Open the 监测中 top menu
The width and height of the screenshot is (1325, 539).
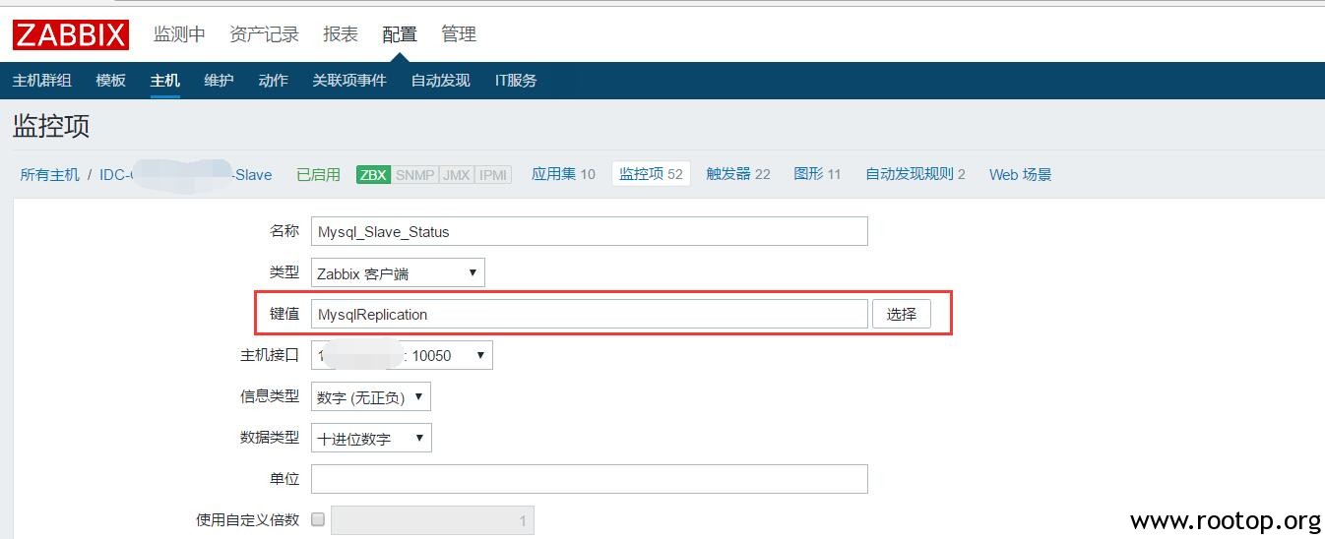click(x=179, y=34)
